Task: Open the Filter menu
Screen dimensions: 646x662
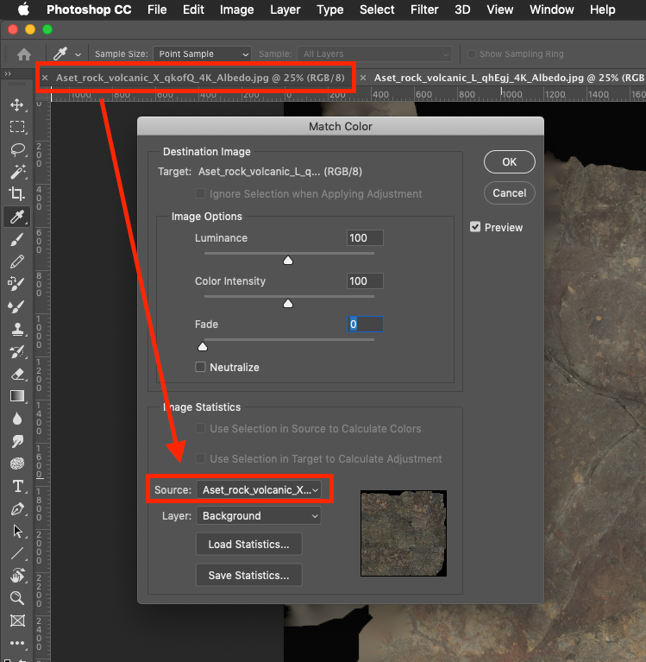Action: click(424, 9)
